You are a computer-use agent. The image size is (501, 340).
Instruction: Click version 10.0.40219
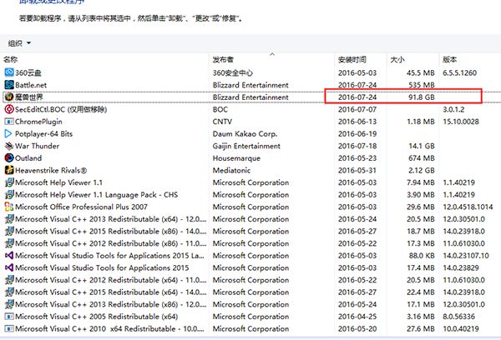click(x=461, y=328)
